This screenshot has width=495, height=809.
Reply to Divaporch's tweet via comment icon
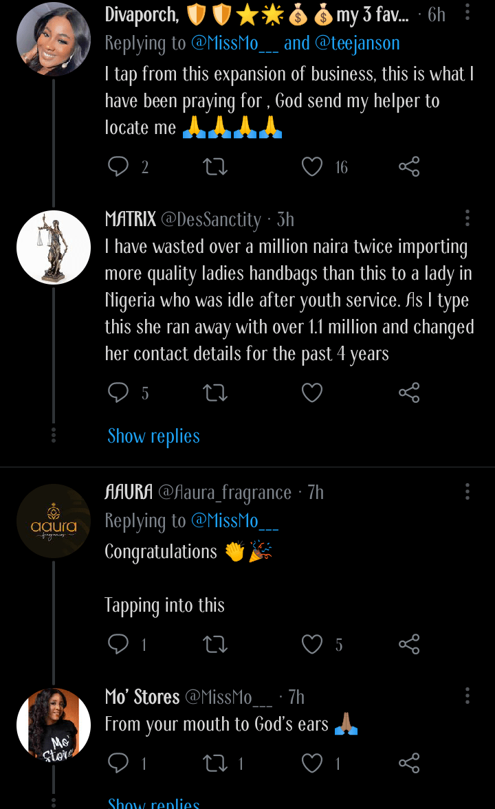pyautogui.click(x=118, y=166)
